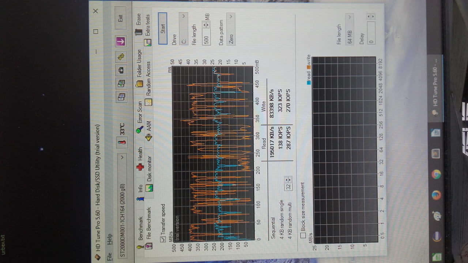Viewport: 468px width, 263px height.
Task: Click the Disk monitor chart icon
Action: [149, 188]
